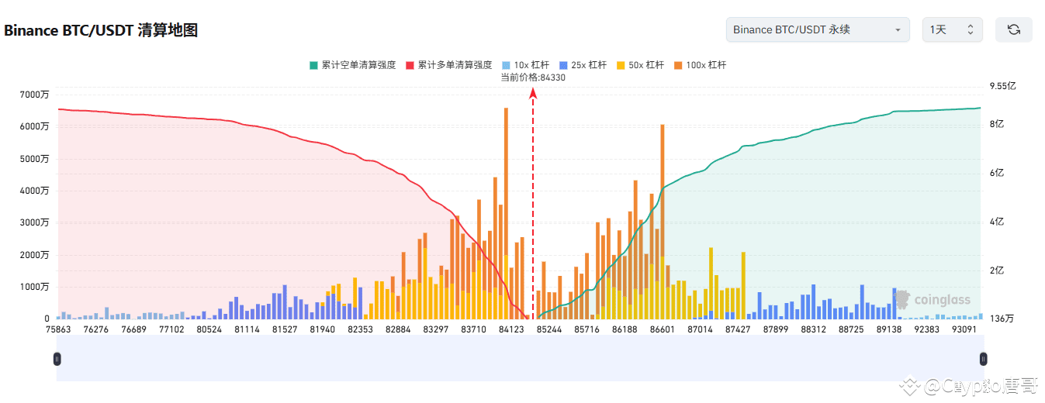Click the right axis label 6亿

tap(998, 173)
